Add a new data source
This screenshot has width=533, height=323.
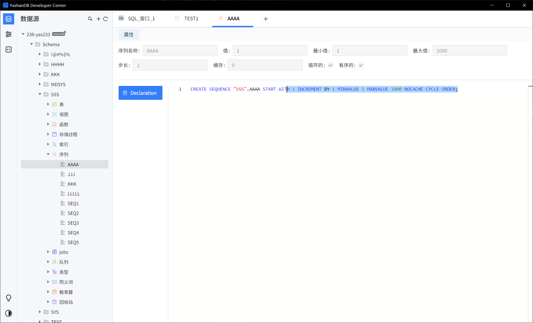99,19
